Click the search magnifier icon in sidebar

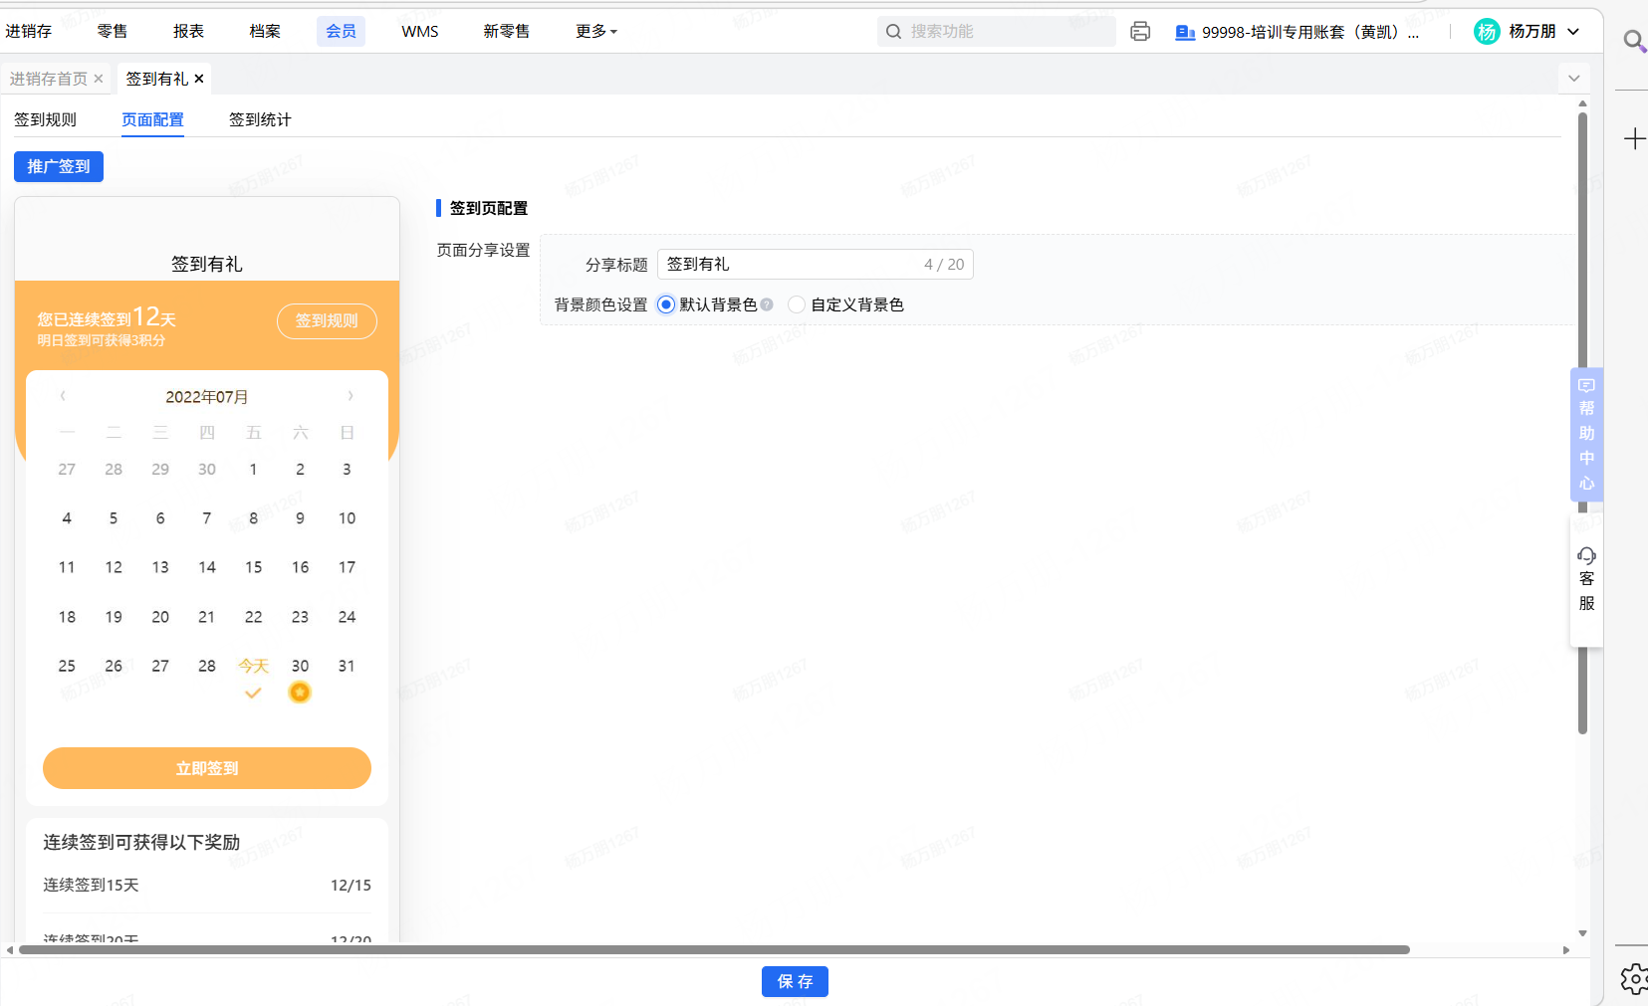point(1633,41)
